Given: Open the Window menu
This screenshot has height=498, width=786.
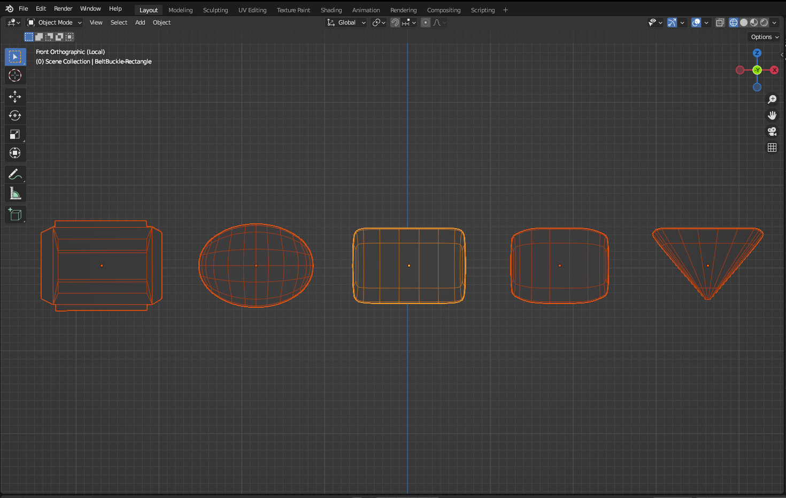Looking at the screenshot, I should 90,9.
